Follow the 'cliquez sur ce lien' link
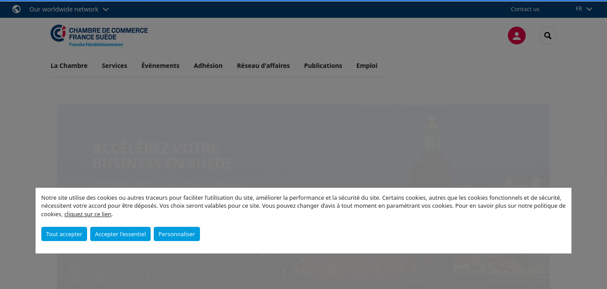This screenshot has height=289, width=607. click(88, 214)
